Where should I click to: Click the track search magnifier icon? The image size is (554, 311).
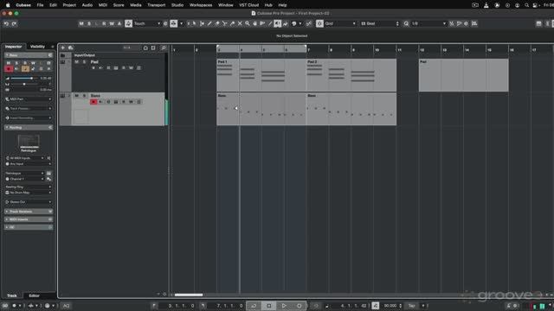(x=164, y=48)
